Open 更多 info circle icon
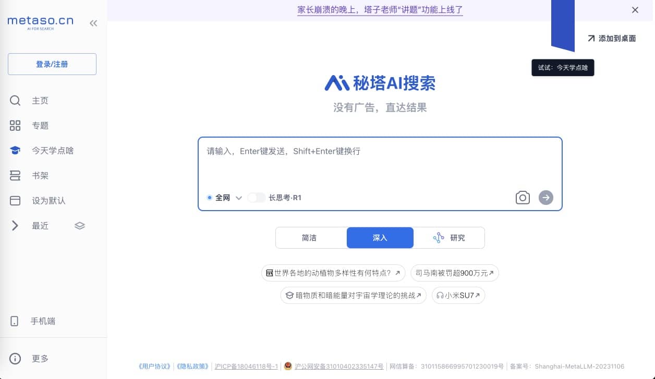655x379 pixels. click(15, 359)
